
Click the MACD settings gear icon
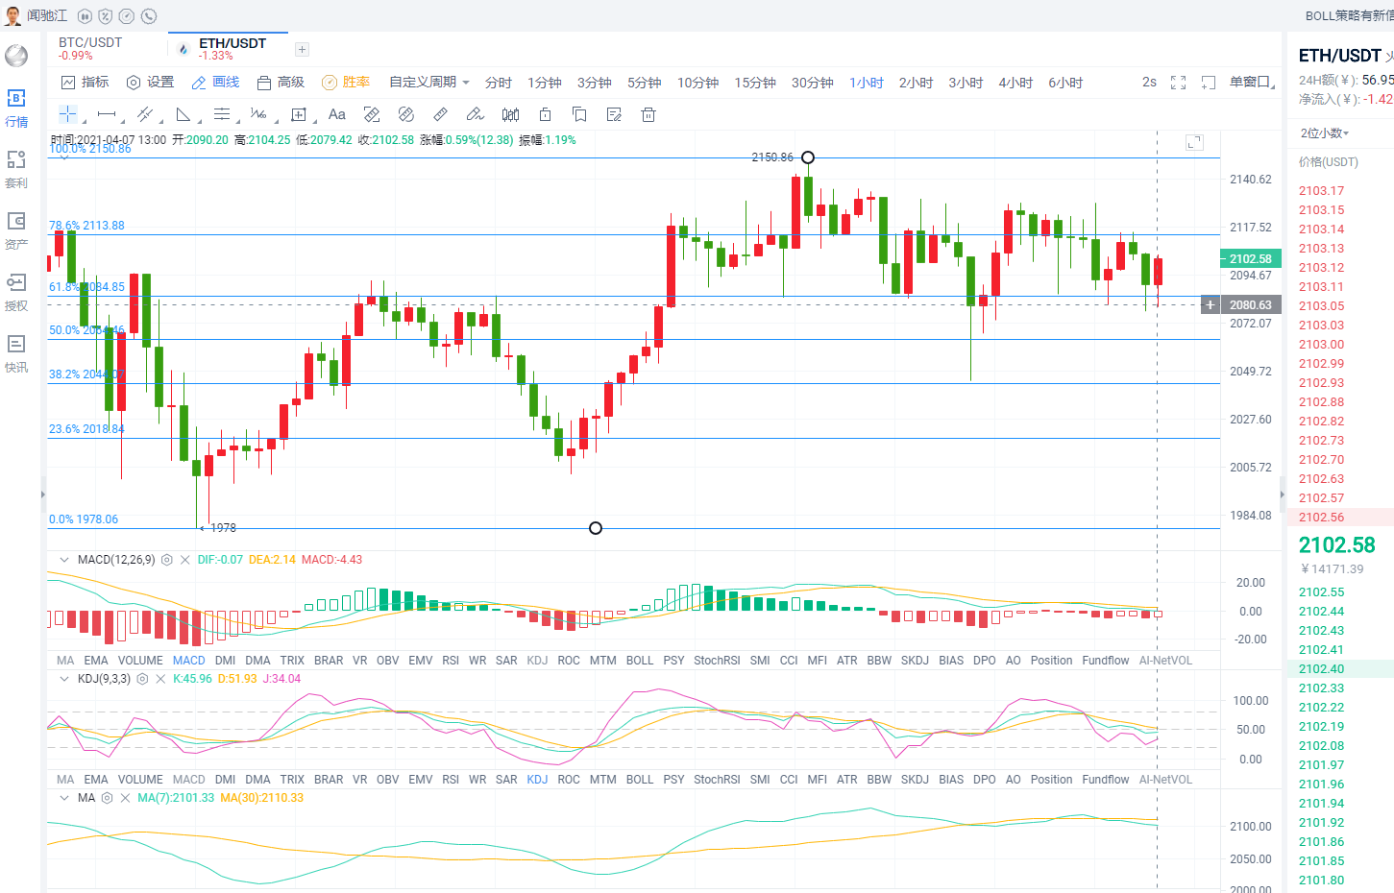point(167,560)
